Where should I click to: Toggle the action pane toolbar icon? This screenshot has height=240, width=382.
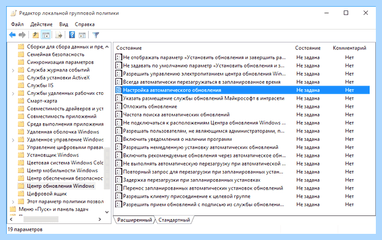[82, 35]
